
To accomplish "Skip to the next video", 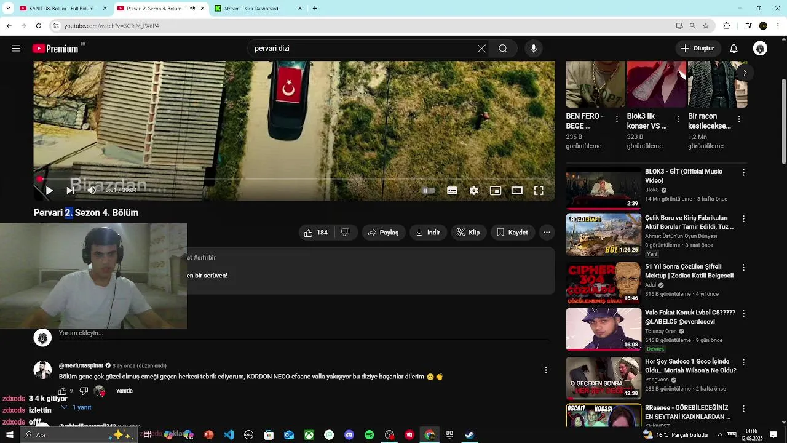I will click(x=70, y=191).
